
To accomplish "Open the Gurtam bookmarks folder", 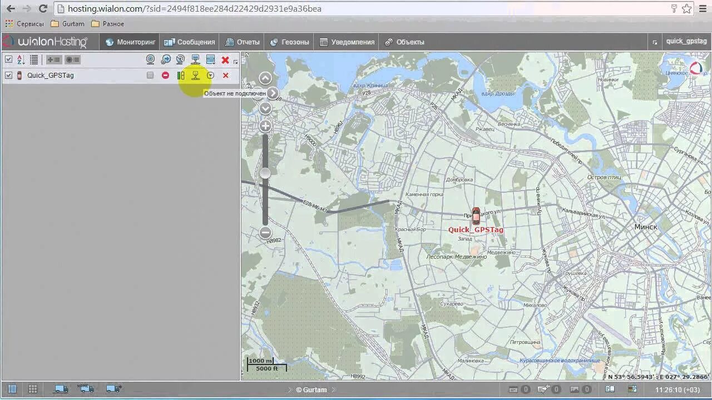I will click(67, 24).
